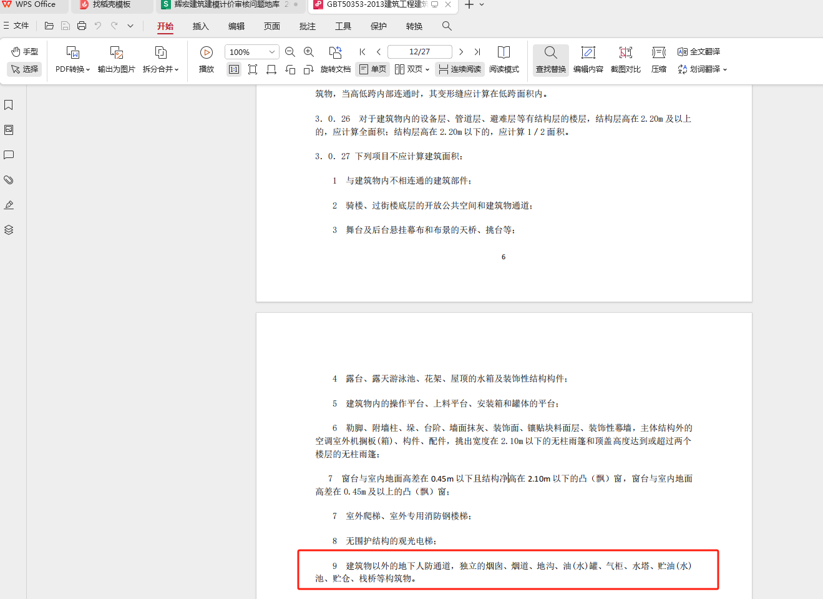This screenshot has width=823, height=599.
Task: Click the zoom out magnifier icon
Action: pos(290,52)
